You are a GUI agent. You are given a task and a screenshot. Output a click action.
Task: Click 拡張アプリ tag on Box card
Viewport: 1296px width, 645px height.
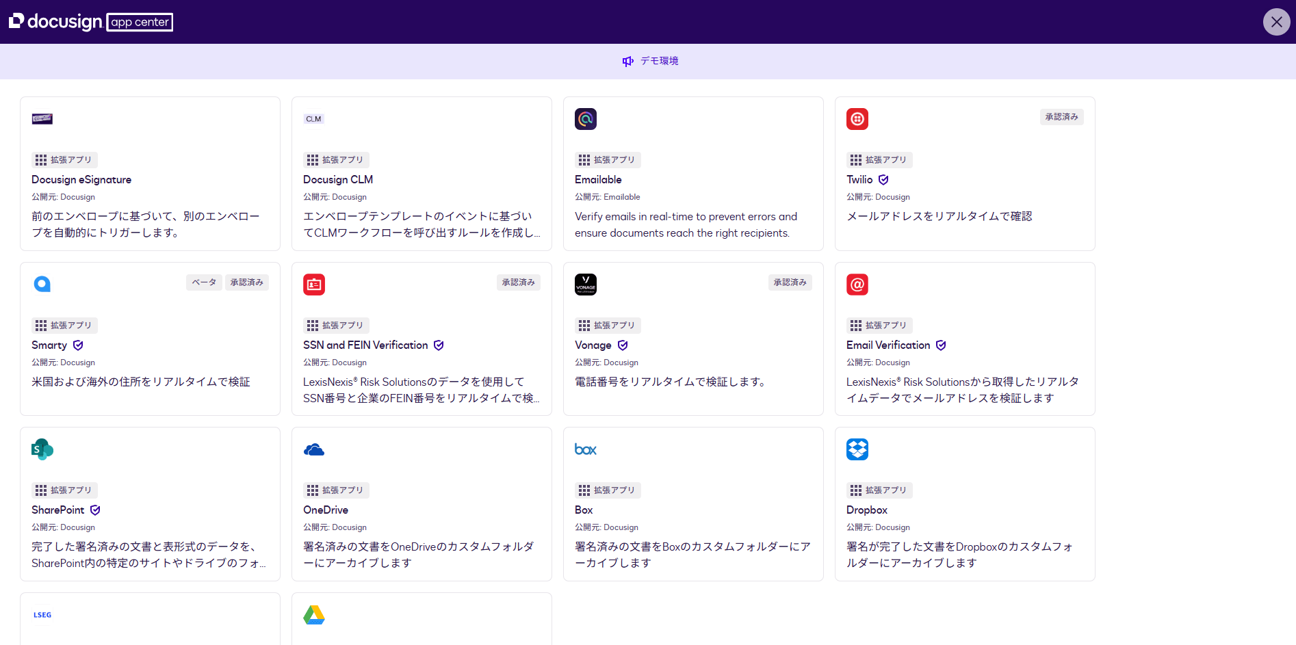click(608, 490)
